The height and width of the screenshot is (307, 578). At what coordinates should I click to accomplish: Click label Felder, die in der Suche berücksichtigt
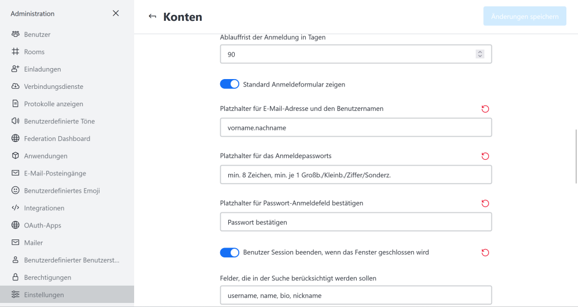298,278
